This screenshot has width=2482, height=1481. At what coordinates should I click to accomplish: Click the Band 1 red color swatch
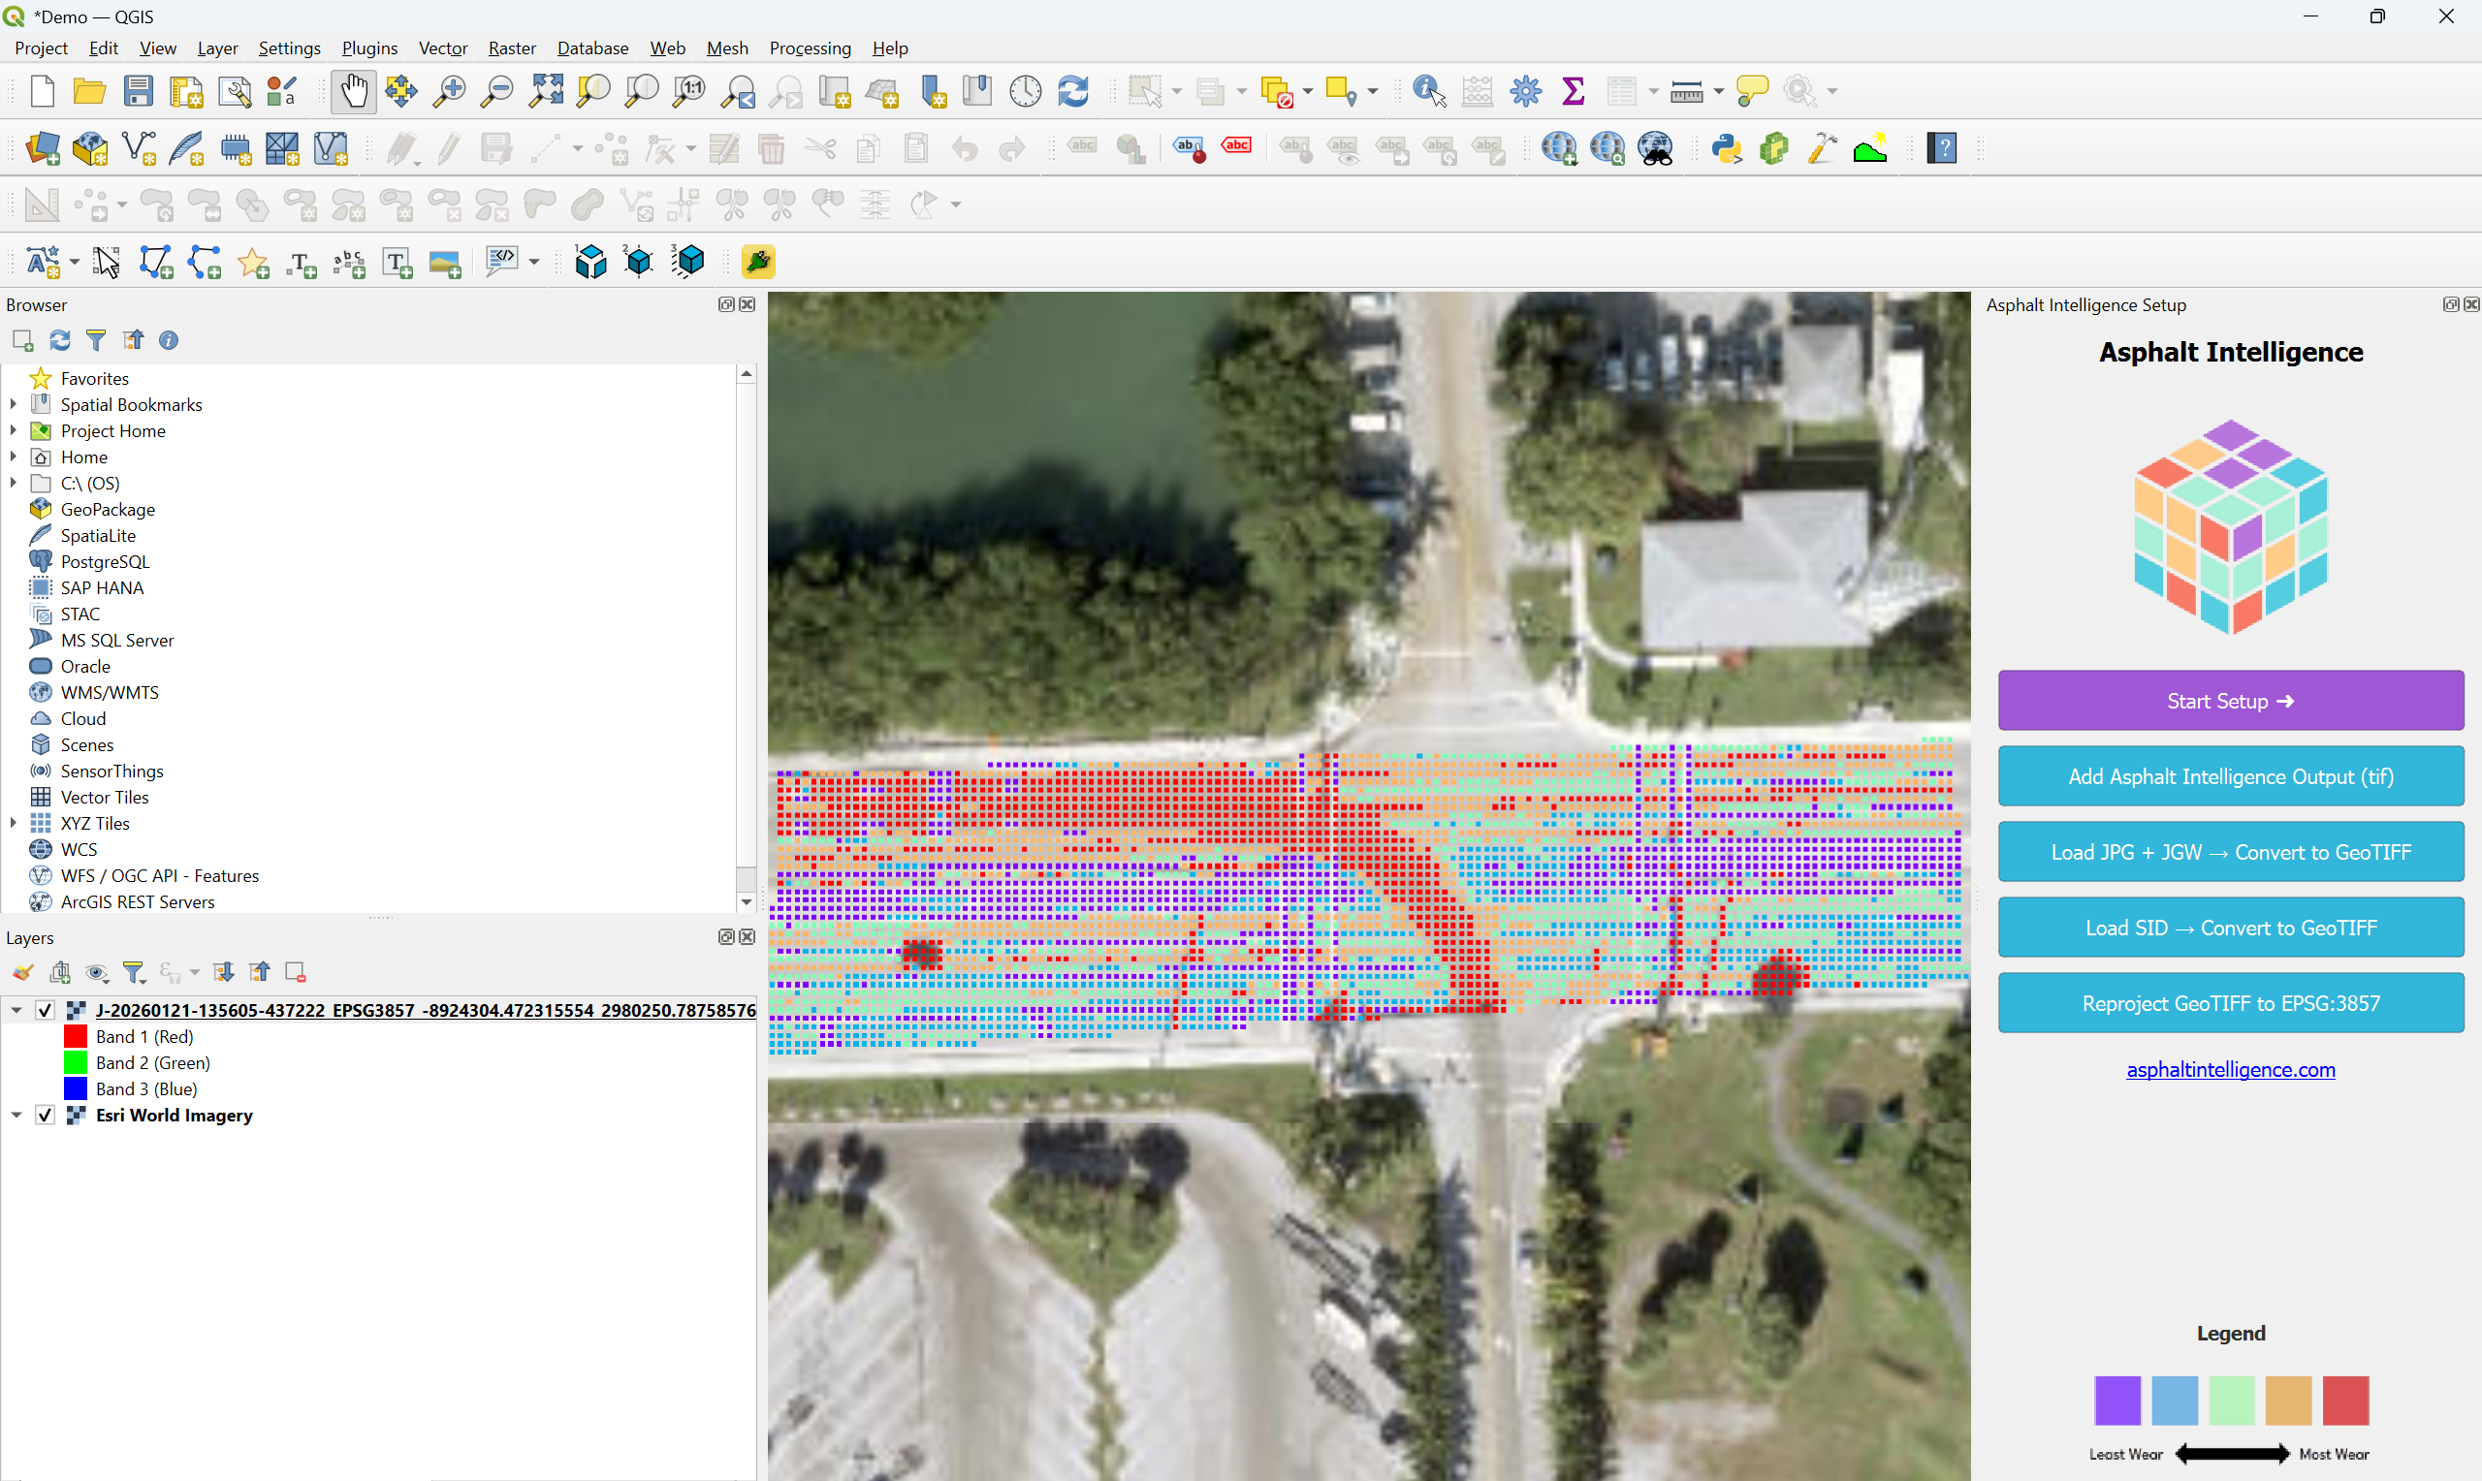[x=76, y=1036]
